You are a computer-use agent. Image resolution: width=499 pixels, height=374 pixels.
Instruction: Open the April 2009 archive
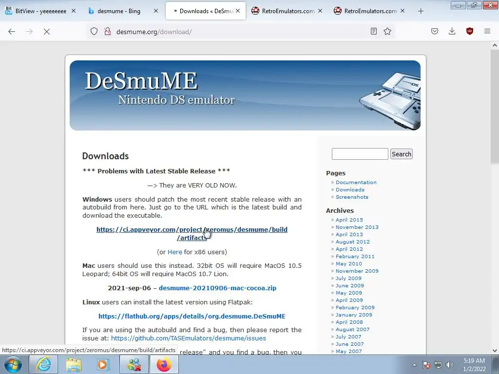click(349, 300)
